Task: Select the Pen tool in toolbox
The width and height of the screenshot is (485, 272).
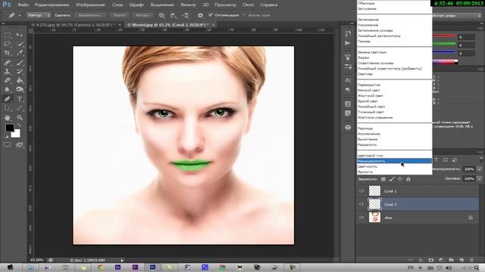Action: pyautogui.click(x=7, y=99)
